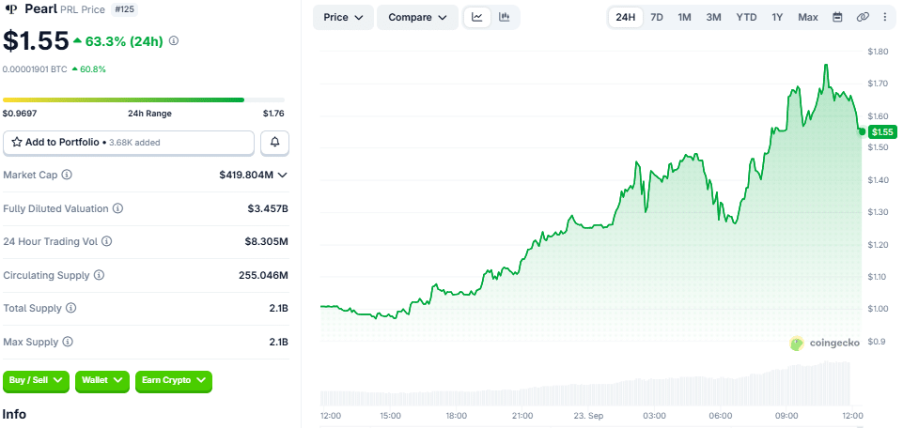Click the volume bars under the chart

(x=585, y=386)
